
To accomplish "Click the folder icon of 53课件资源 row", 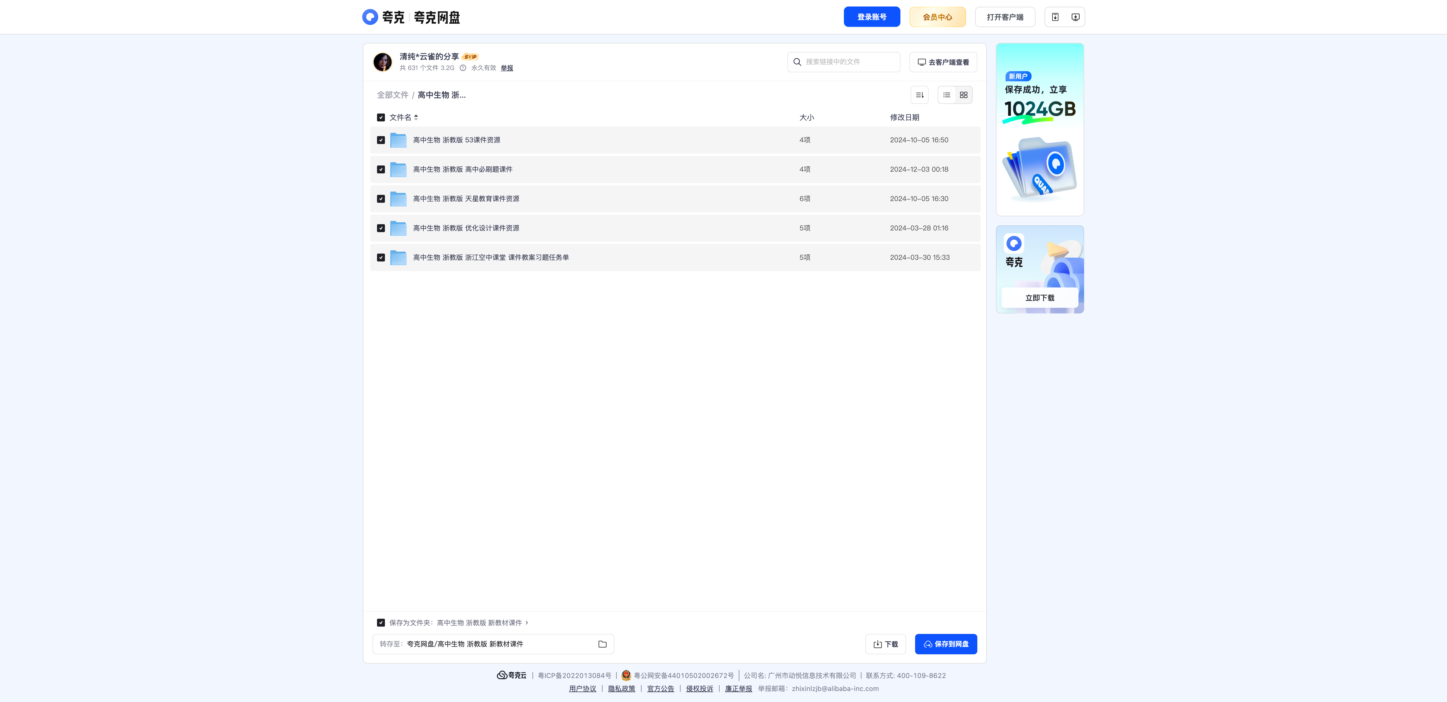I will [x=398, y=140].
